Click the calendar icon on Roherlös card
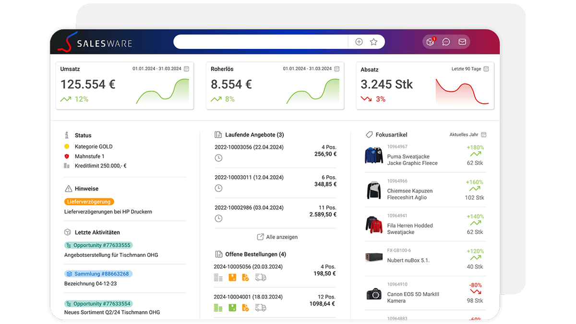 (337, 69)
